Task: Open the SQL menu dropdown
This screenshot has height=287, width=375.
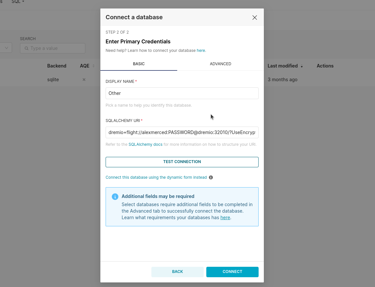Action: pyautogui.click(x=18, y=2)
